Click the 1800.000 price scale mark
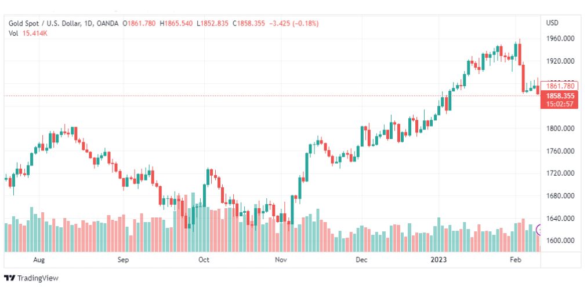 coord(560,129)
